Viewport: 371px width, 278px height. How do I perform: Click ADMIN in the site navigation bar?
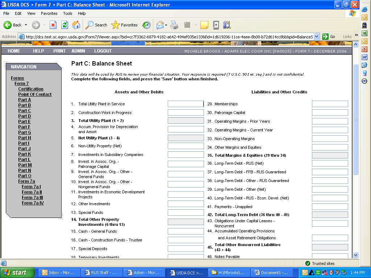(78, 51)
